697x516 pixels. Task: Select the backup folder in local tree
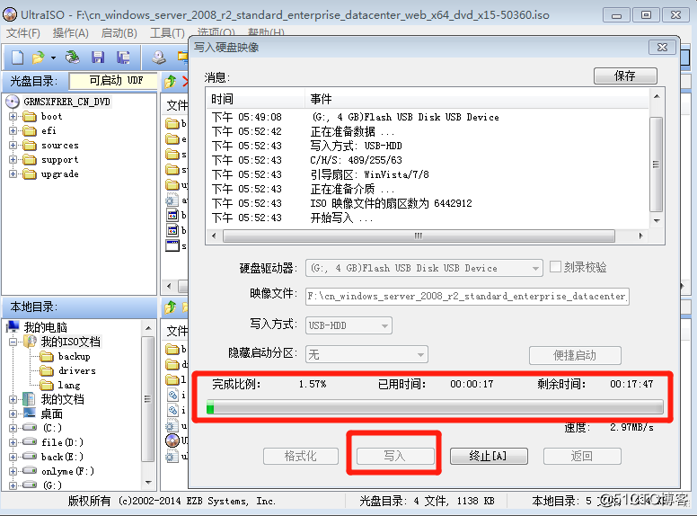point(75,356)
